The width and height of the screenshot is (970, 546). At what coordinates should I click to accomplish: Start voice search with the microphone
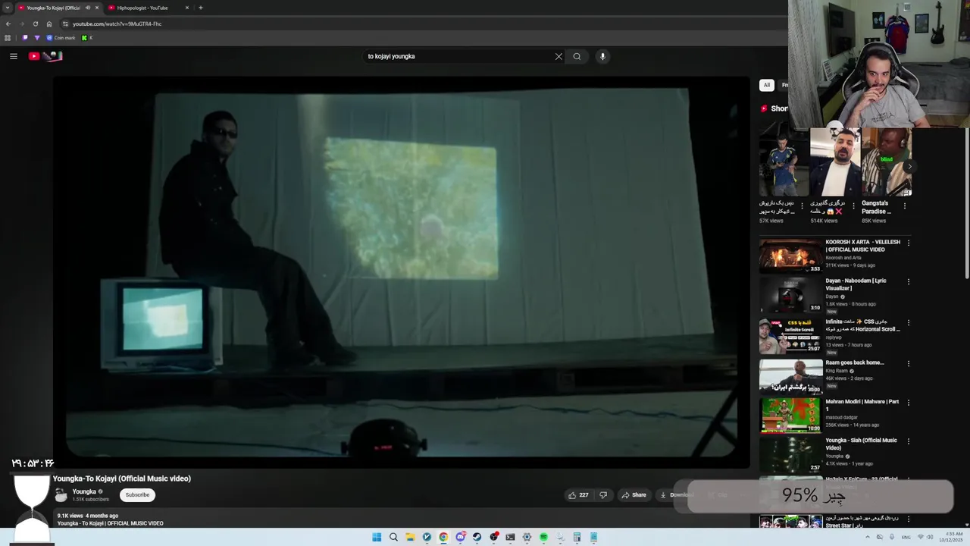coord(602,56)
